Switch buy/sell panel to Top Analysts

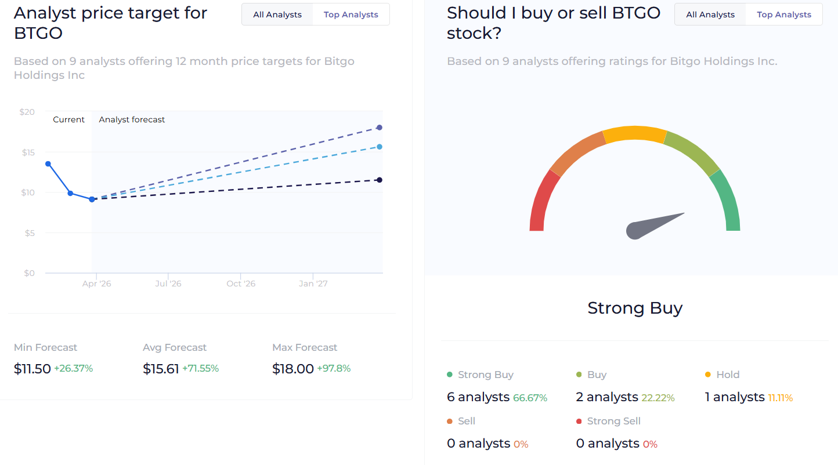783,14
